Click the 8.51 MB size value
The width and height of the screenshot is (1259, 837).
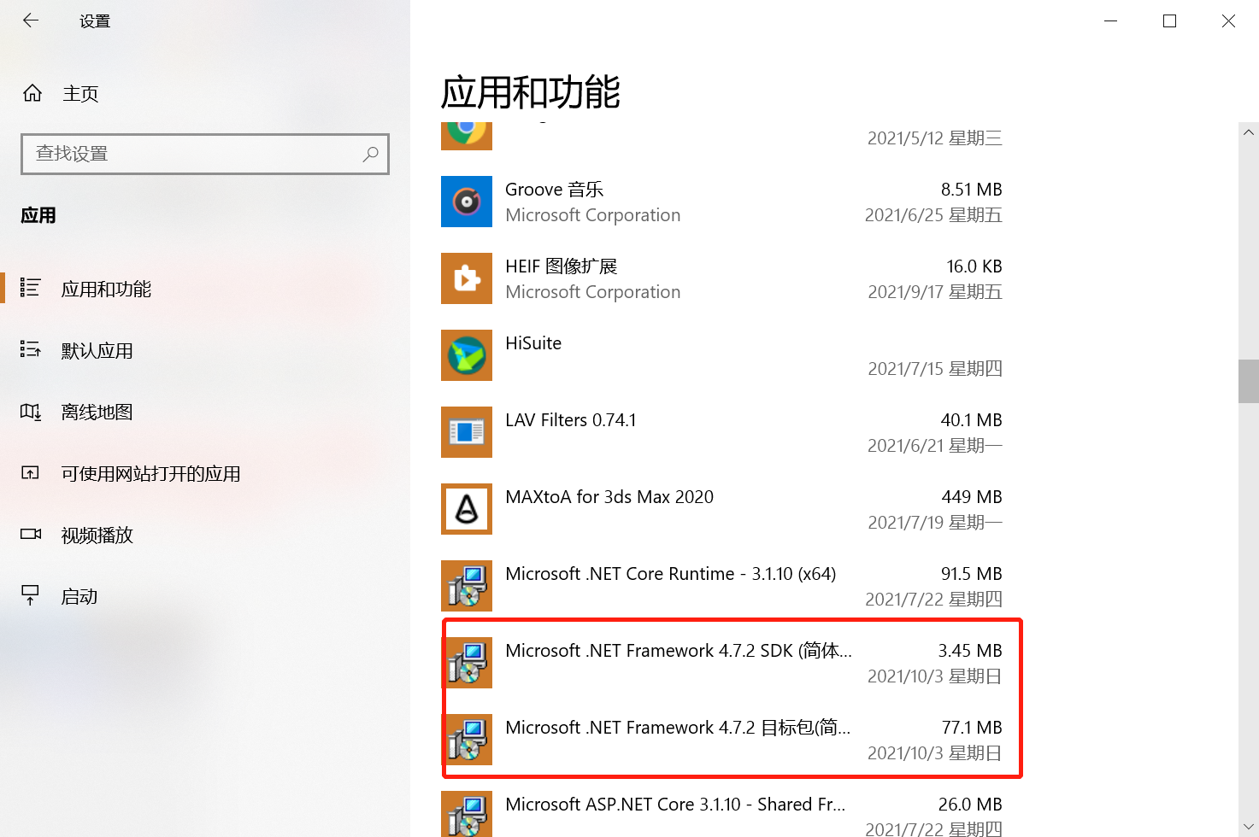coord(972,190)
